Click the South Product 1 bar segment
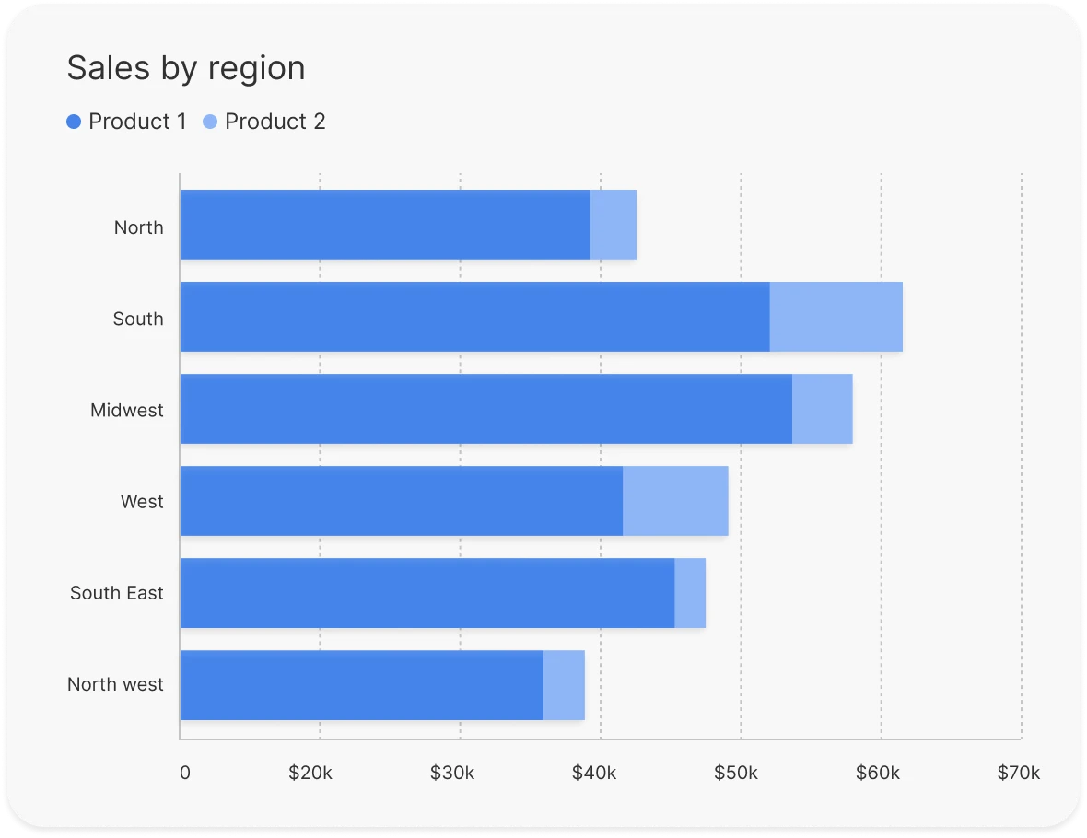The width and height of the screenshot is (1087, 838). tap(474, 317)
